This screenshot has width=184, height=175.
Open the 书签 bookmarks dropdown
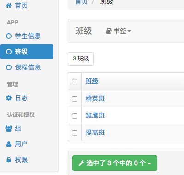point(118,31)
